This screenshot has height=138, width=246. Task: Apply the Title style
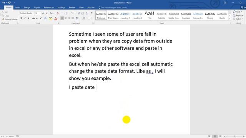(150, 15)
